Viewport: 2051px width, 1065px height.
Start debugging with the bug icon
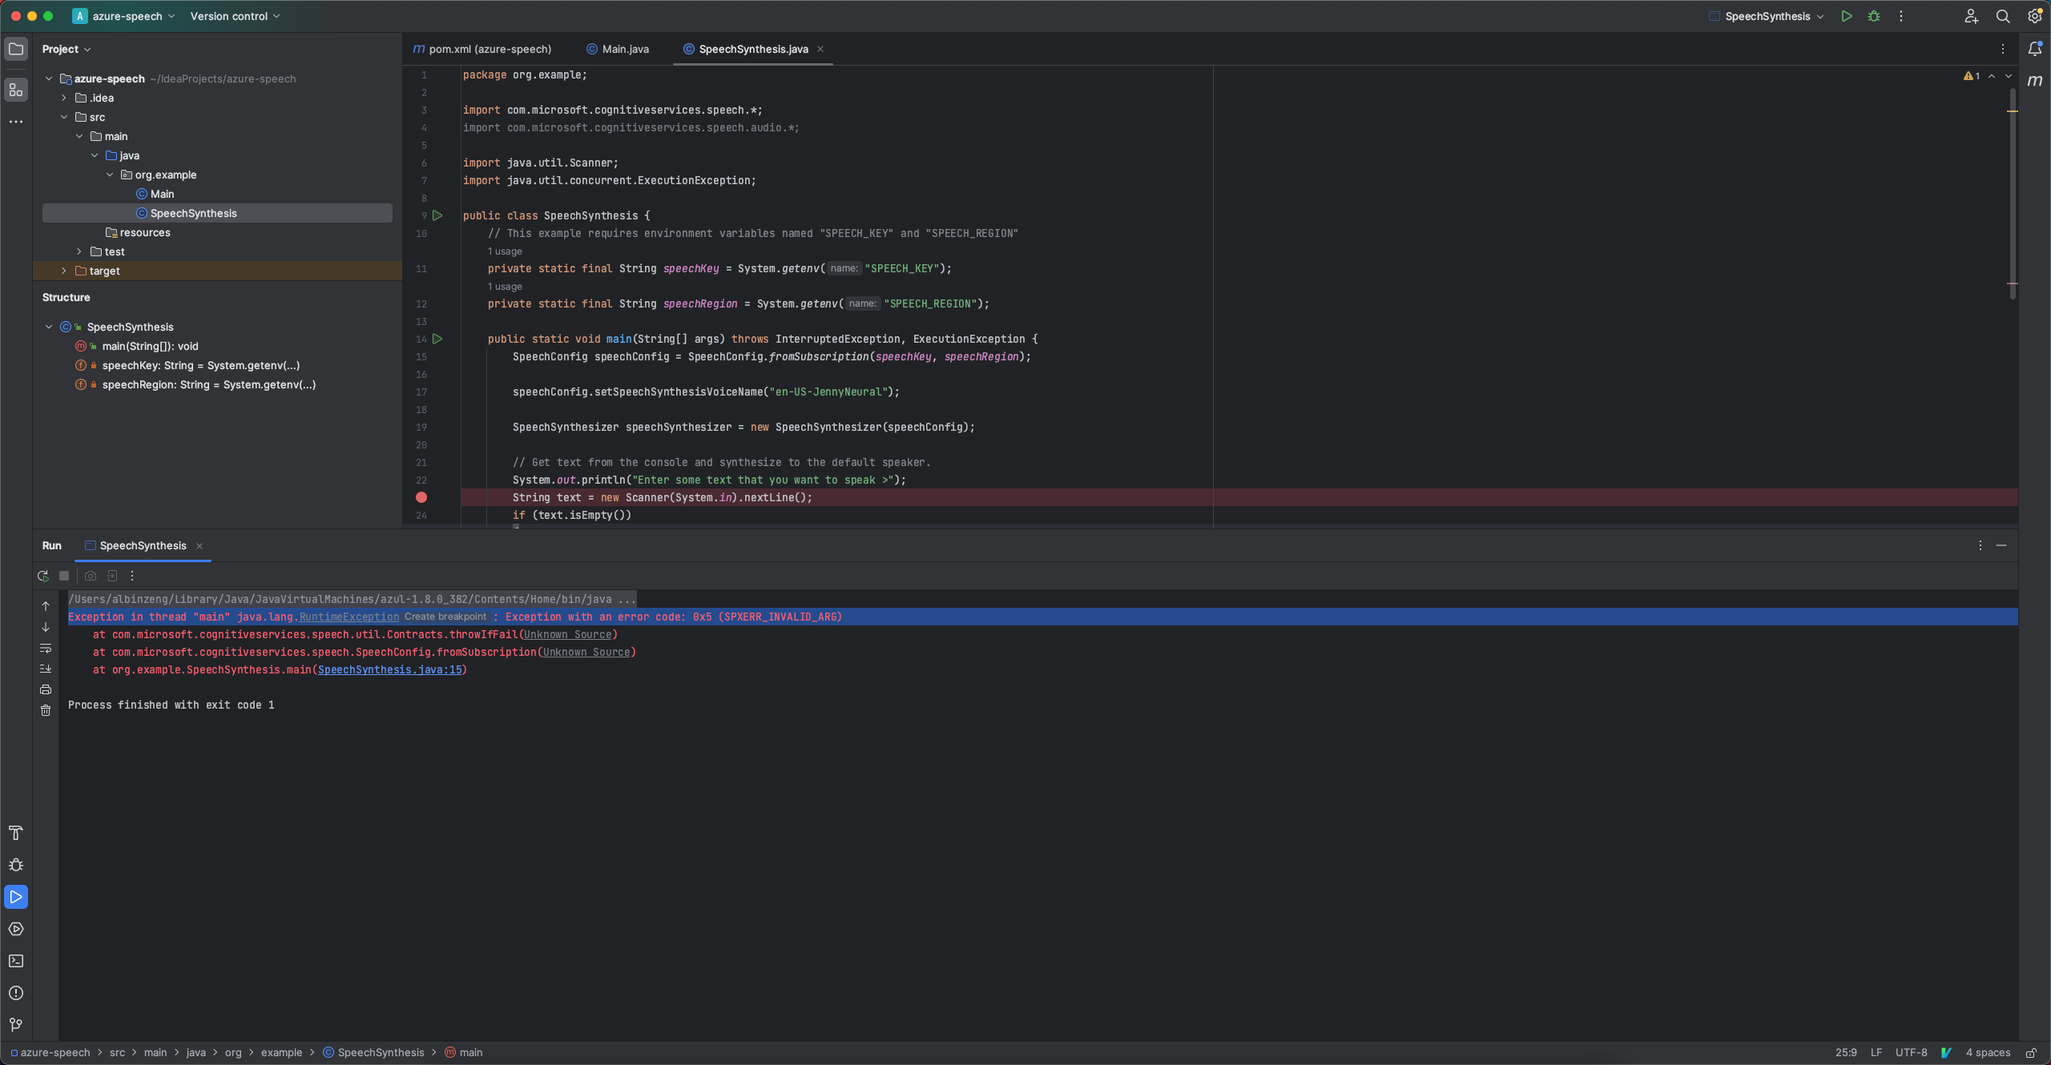coord(1874,15)
